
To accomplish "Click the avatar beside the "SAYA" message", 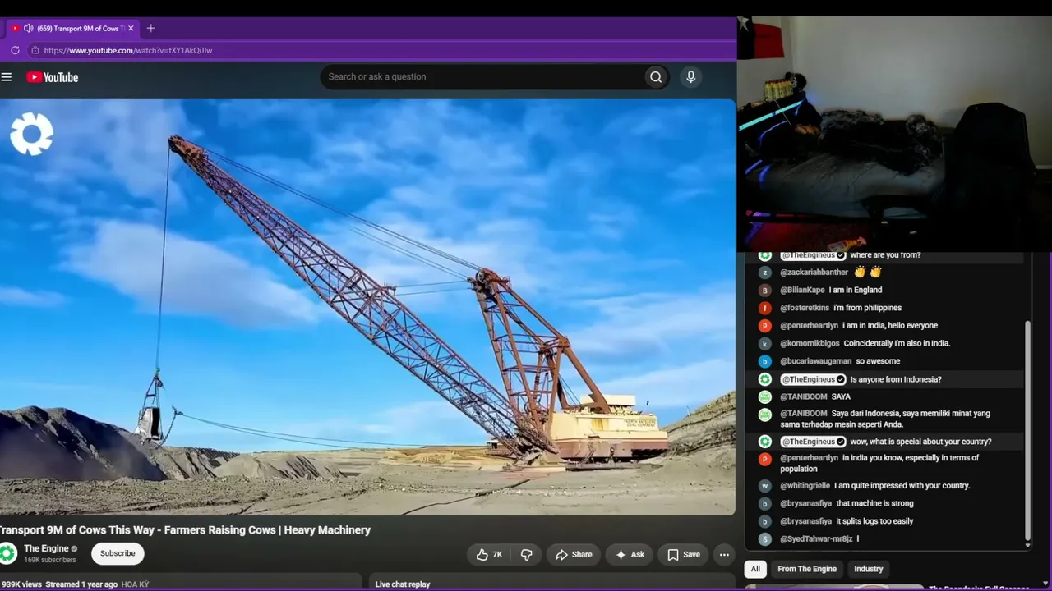I will pyautogui.click(x=764, y=396).
